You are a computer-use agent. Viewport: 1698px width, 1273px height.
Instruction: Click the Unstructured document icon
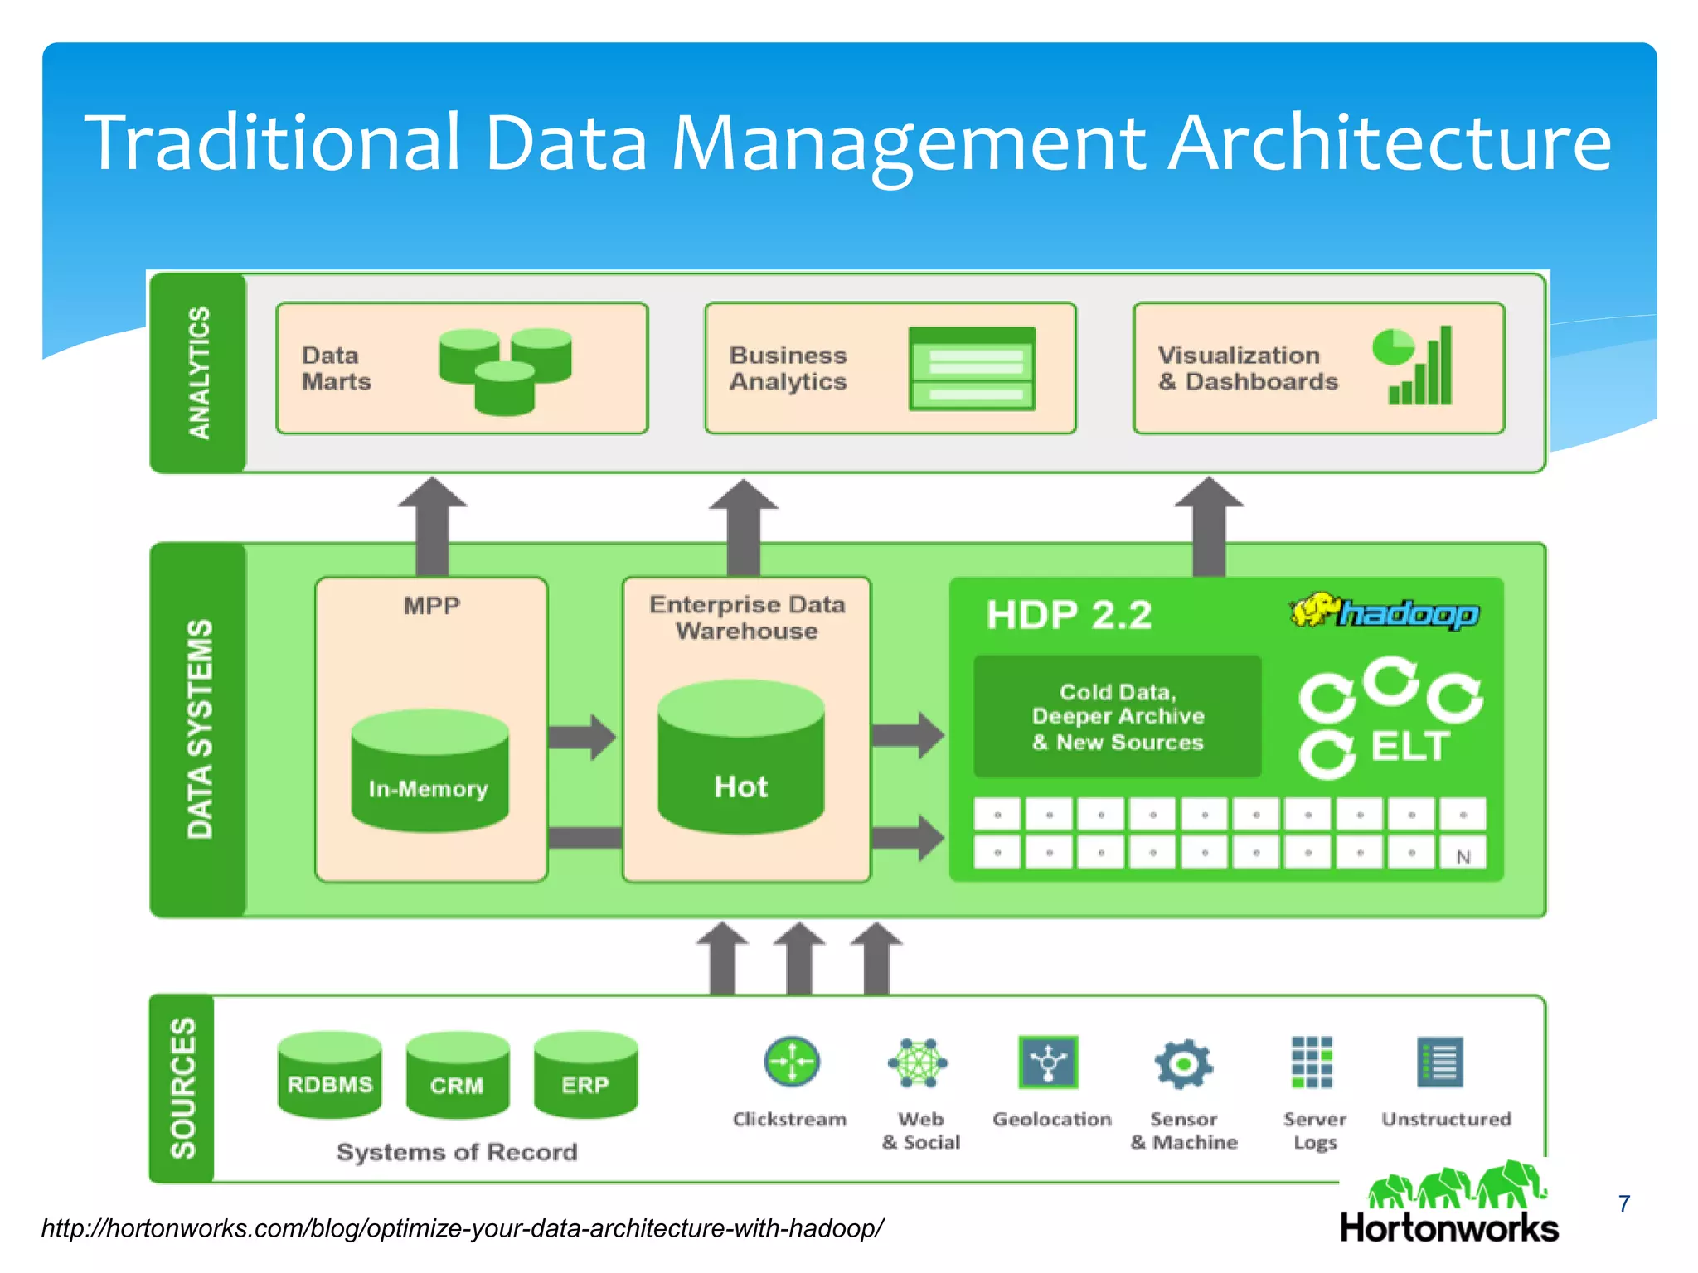[1441, 1062]
